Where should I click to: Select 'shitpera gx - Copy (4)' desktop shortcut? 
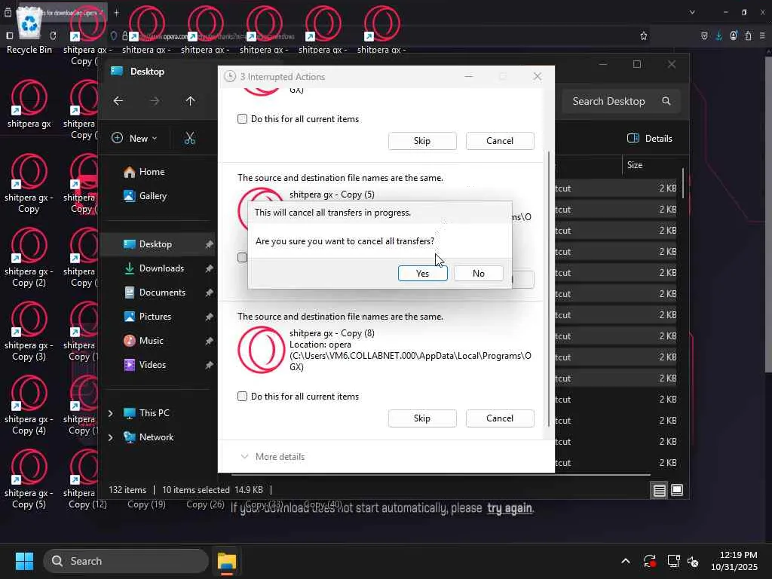coord(29,405)
